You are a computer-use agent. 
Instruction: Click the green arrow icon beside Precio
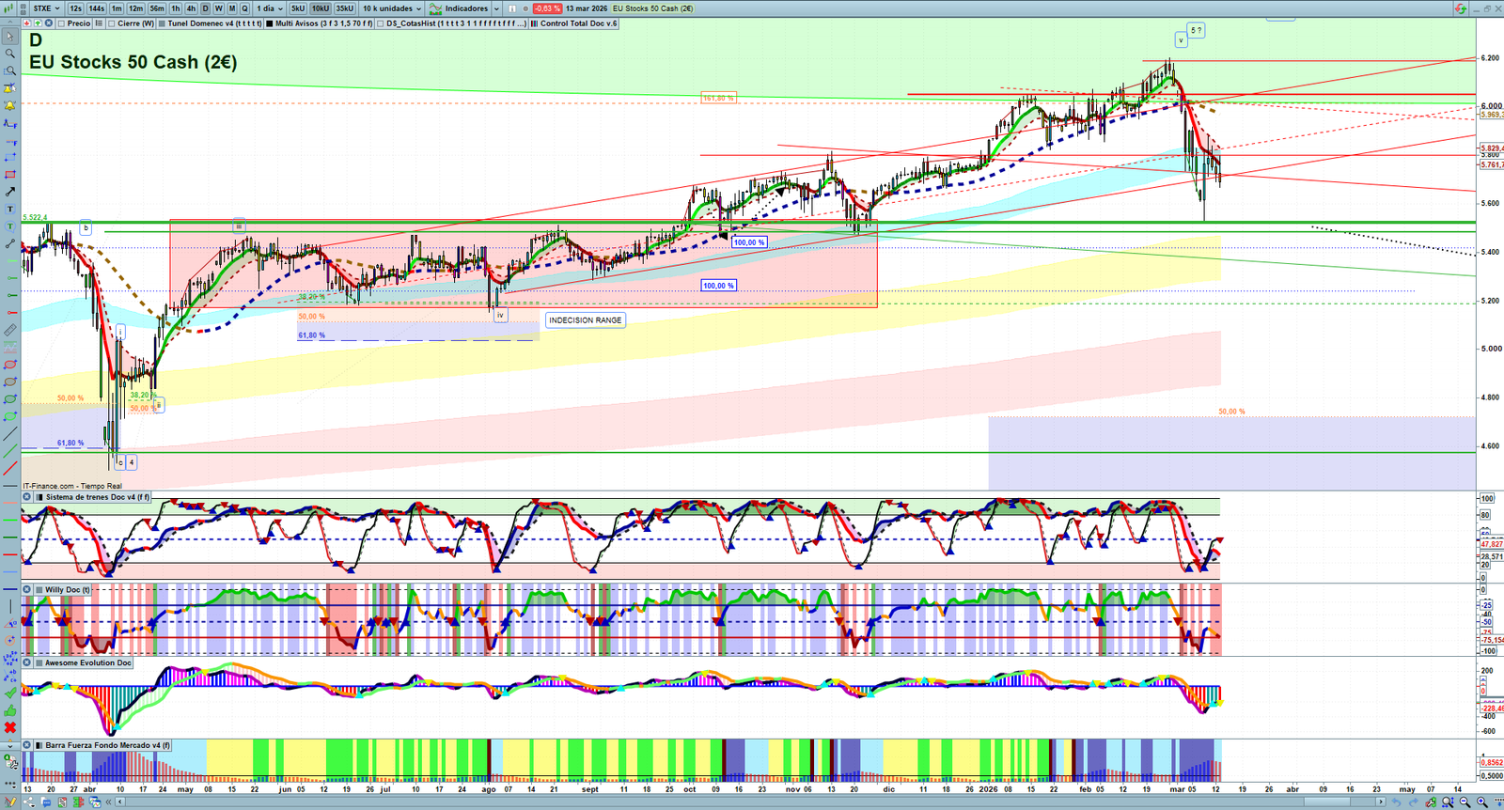click(38, 23)
